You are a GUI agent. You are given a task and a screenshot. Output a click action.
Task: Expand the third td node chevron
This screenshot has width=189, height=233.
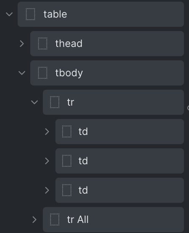pyautogui.click(x=47, y=190)
